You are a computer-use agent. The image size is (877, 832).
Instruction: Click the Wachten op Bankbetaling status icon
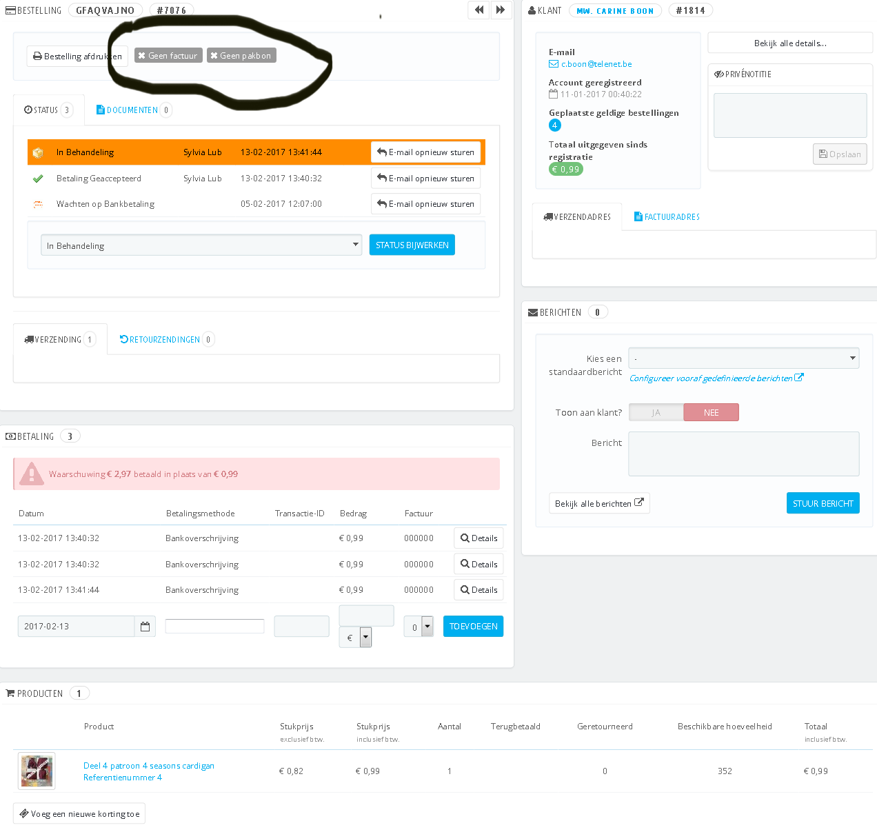tap(38, 204)
